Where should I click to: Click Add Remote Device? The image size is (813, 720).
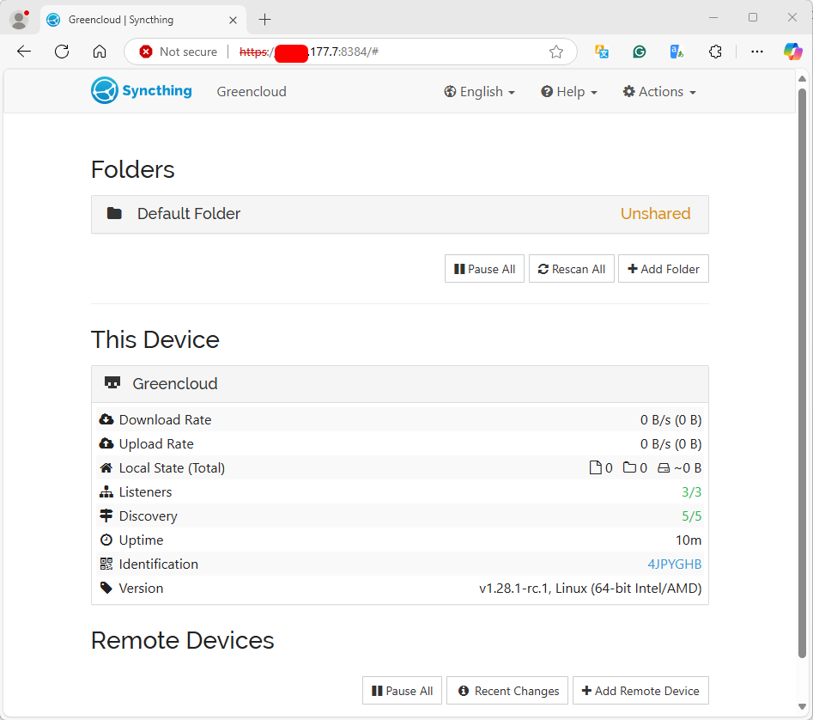point(640,691)
